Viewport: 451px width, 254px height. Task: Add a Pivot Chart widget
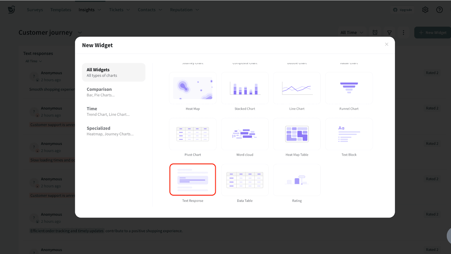[193, 134]
